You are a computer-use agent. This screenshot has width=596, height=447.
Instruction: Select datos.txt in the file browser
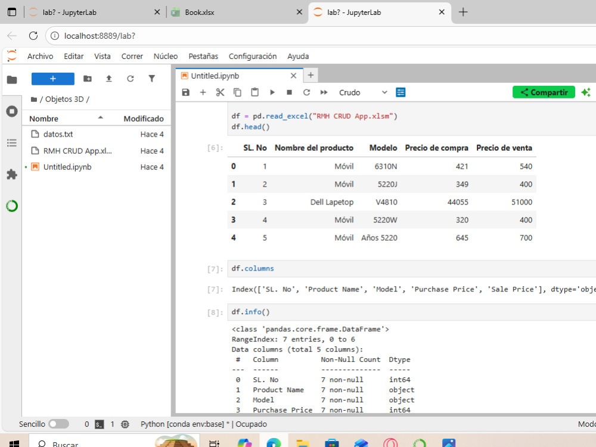tap(97, 134)
